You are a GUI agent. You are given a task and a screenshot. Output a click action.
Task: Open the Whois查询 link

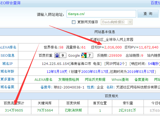click(x=120, y=79)
